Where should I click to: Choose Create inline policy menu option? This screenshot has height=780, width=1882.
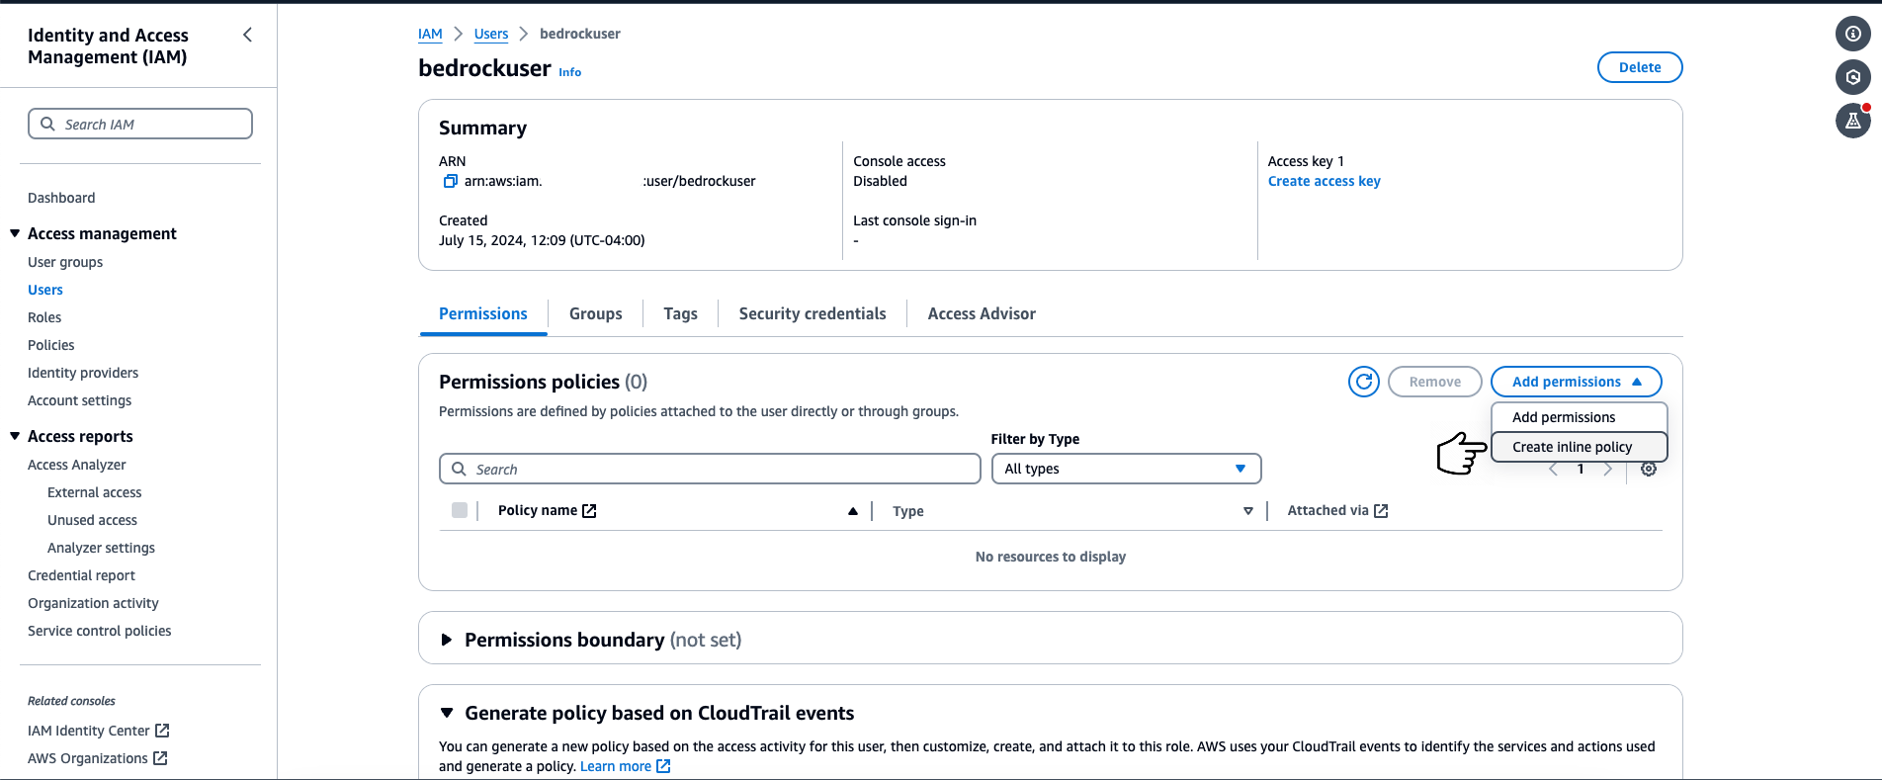tap(1579, 447)
